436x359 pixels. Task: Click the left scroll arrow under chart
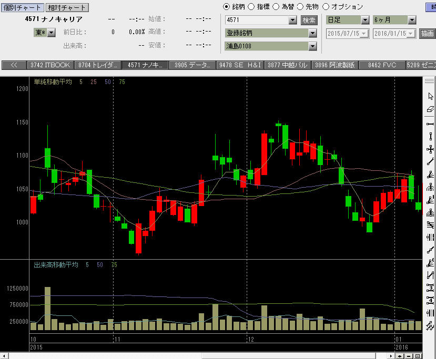click(4, 356)
